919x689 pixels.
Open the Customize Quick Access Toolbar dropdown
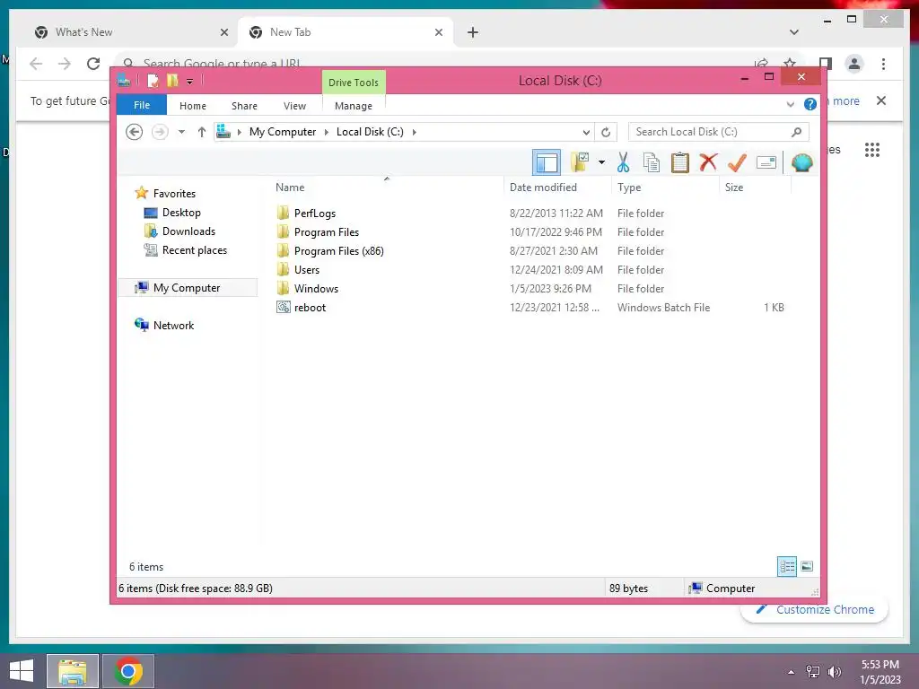click(x=190, y=82)
